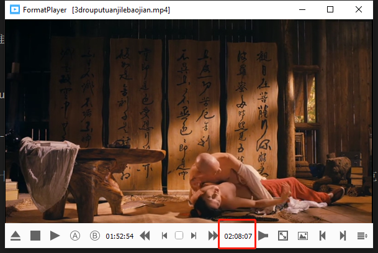Click the current time 01:52:54
Screen dimensions: 378x253
(120, 236)
